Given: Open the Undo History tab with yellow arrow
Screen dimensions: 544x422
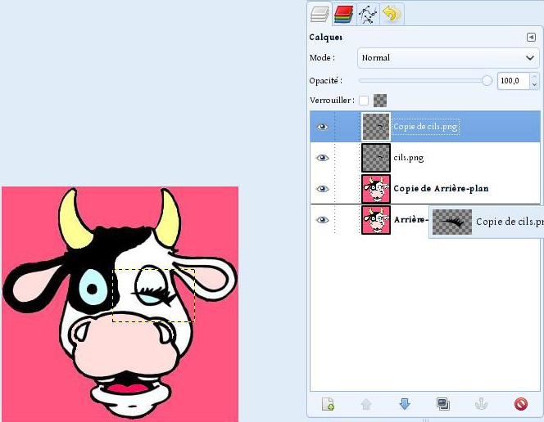Looking at the screenshot, I should pos(392,14).
